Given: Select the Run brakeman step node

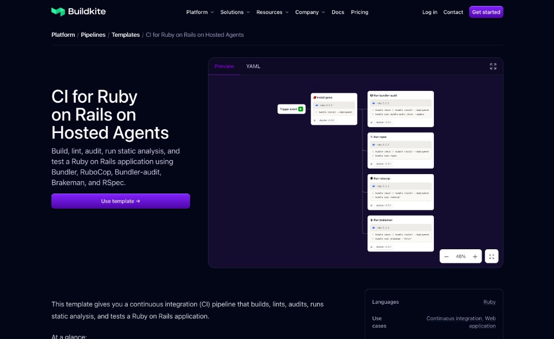Looking at the screenshot, I should (400, 234).
